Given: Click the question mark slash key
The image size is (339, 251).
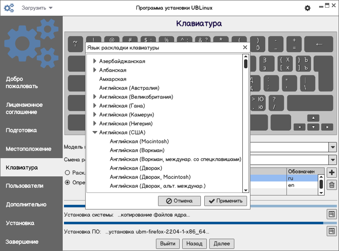Looking at the screenshot, I should click(276, 103).
